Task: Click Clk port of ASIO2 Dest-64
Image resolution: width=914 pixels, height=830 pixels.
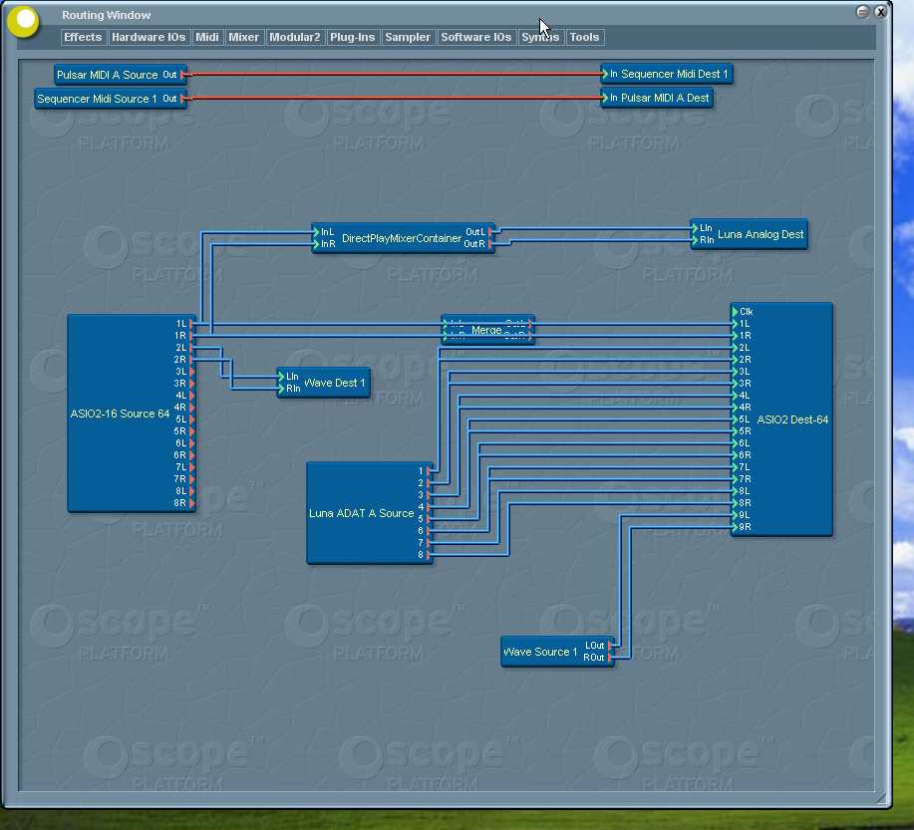Action: point(735,312)
